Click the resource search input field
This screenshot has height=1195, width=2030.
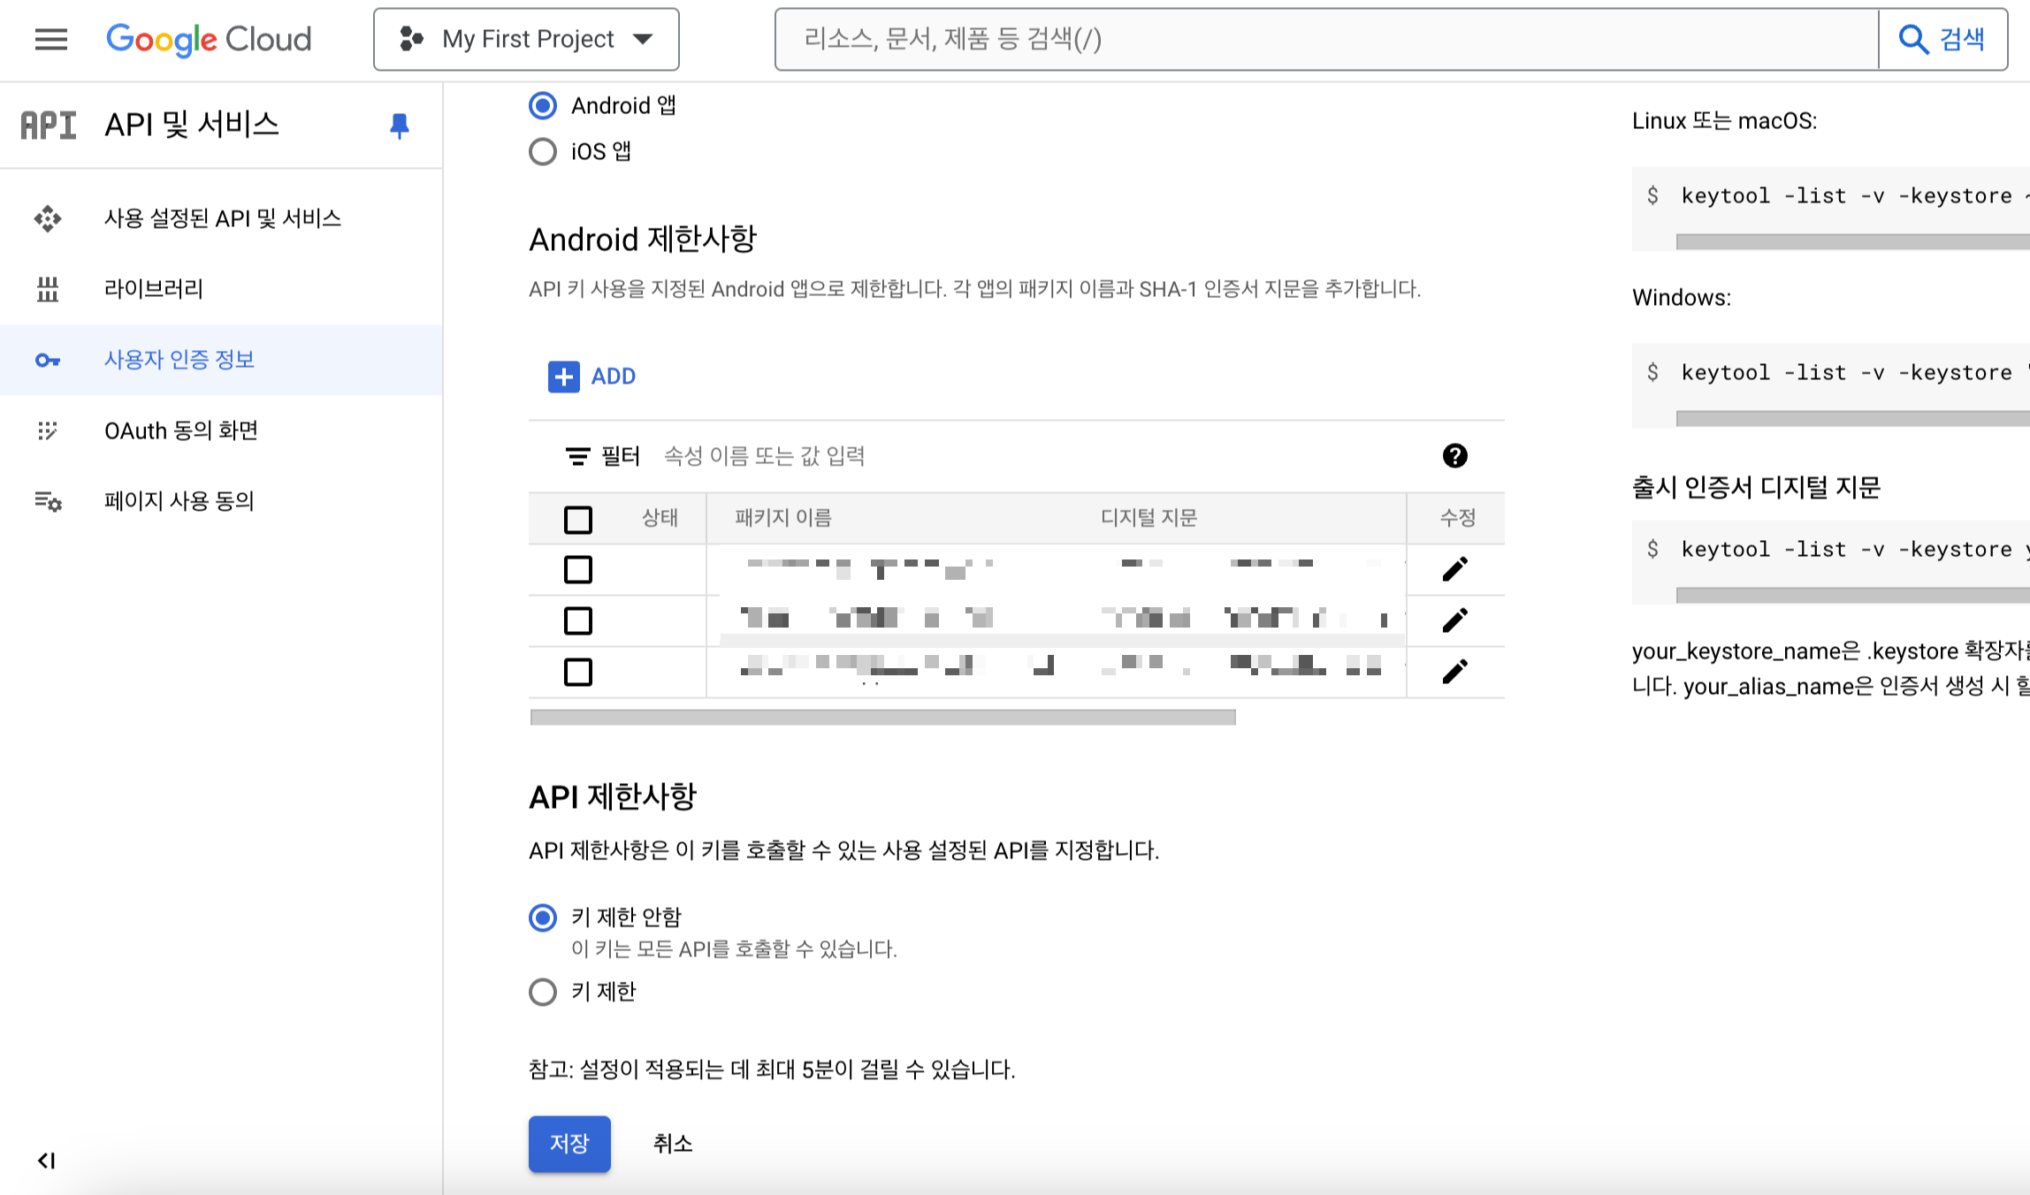[1326, 39]
